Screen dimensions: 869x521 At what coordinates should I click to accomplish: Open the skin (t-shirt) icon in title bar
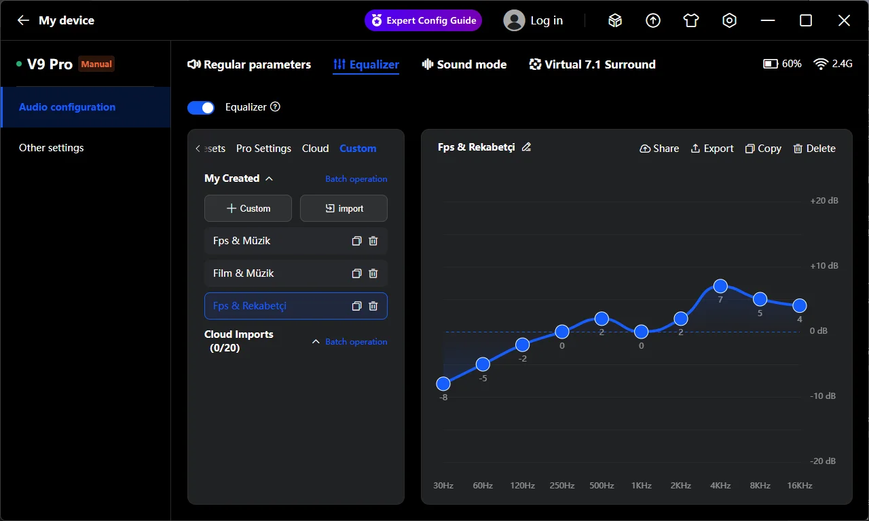(691, 20)
